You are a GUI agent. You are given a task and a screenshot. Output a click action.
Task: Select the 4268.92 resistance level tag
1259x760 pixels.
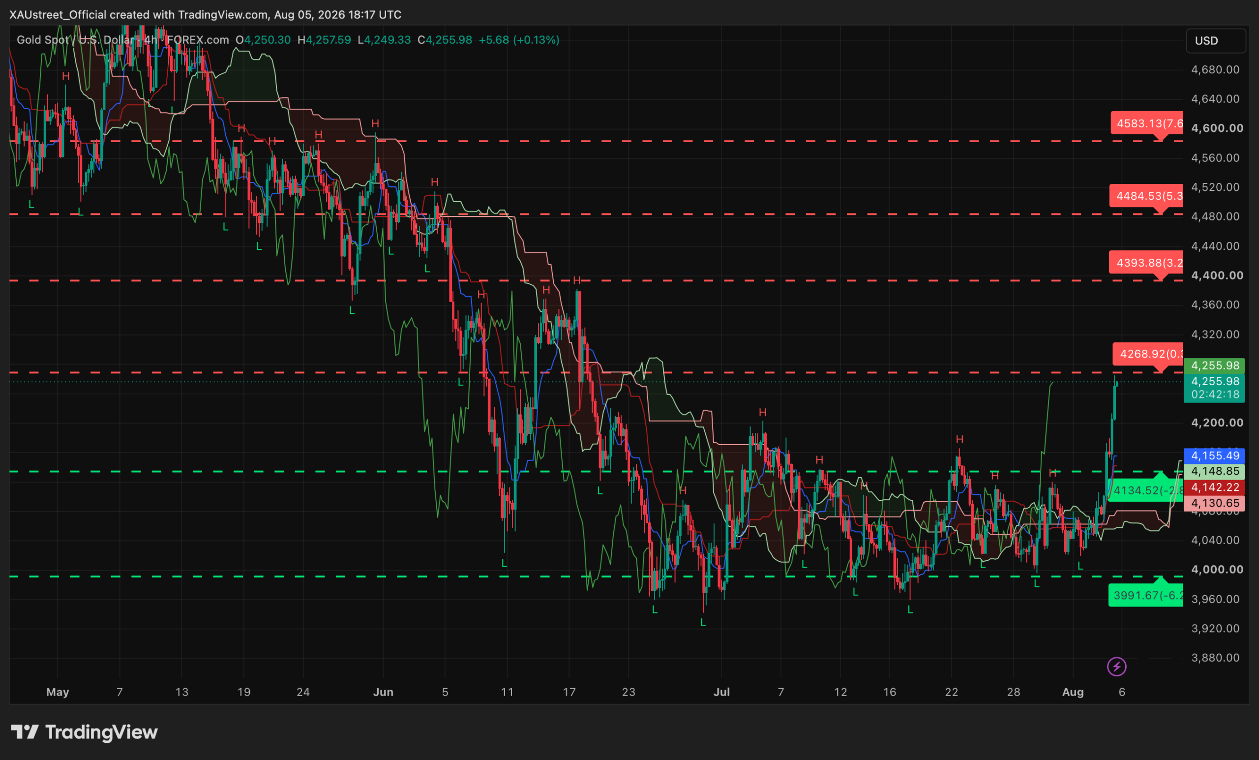[x=1148, y=354]
